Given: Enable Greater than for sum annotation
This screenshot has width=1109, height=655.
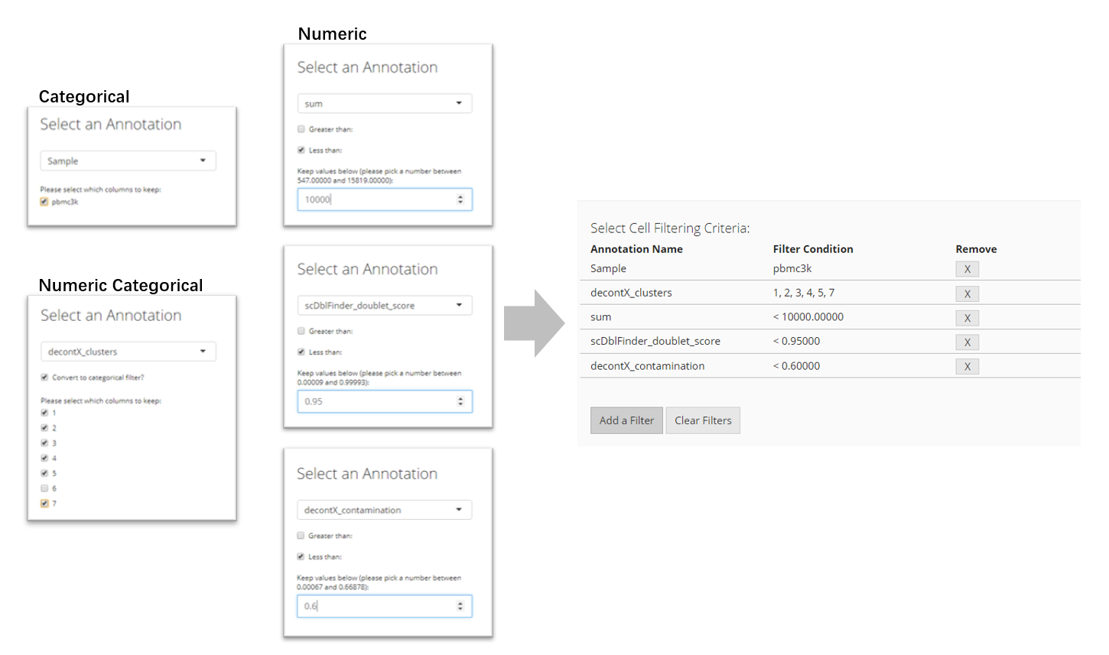Looking at the screenshot, I should click(301, 129).
